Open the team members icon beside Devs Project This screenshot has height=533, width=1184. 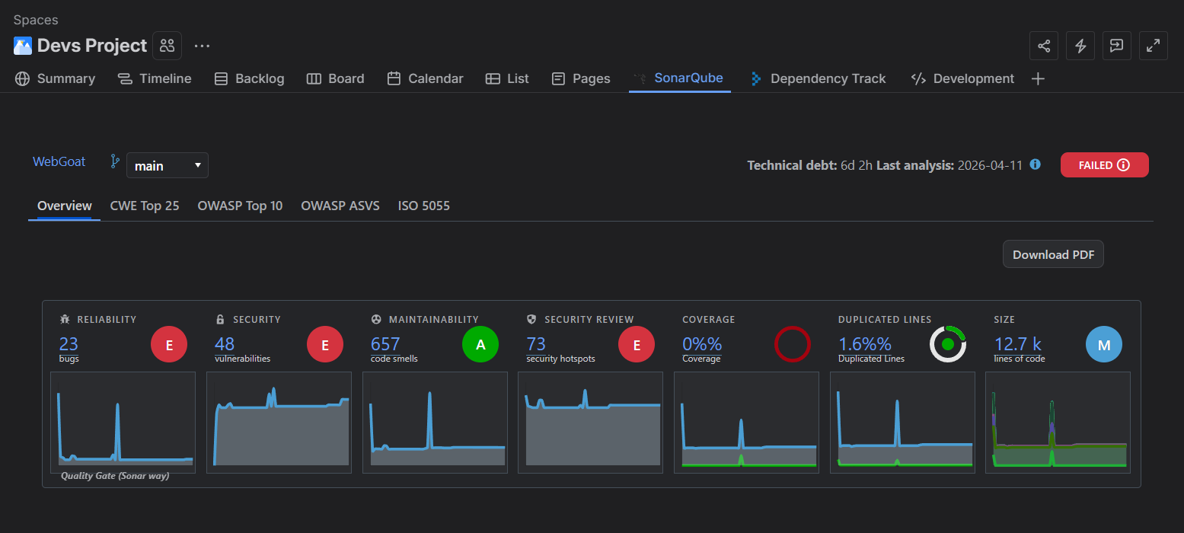coord(167,46)
